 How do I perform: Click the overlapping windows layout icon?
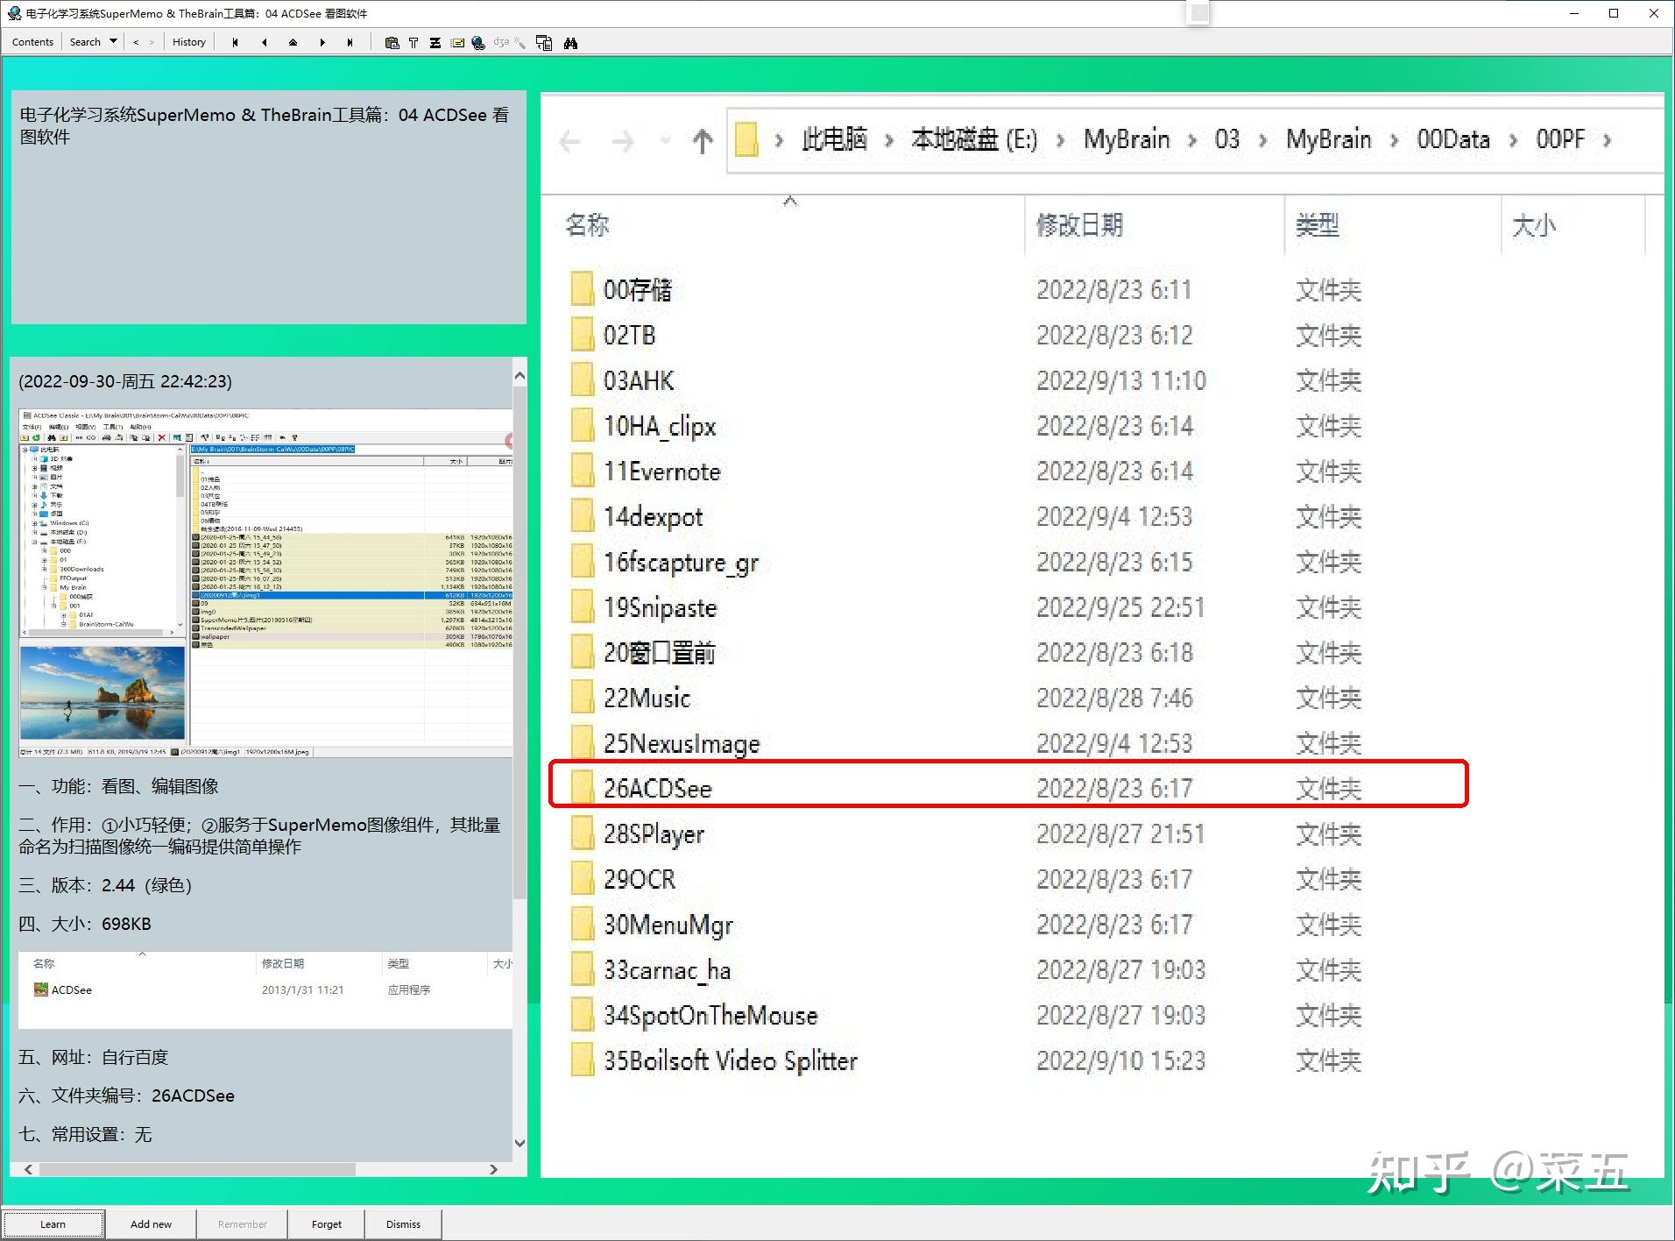click(544, 42)
